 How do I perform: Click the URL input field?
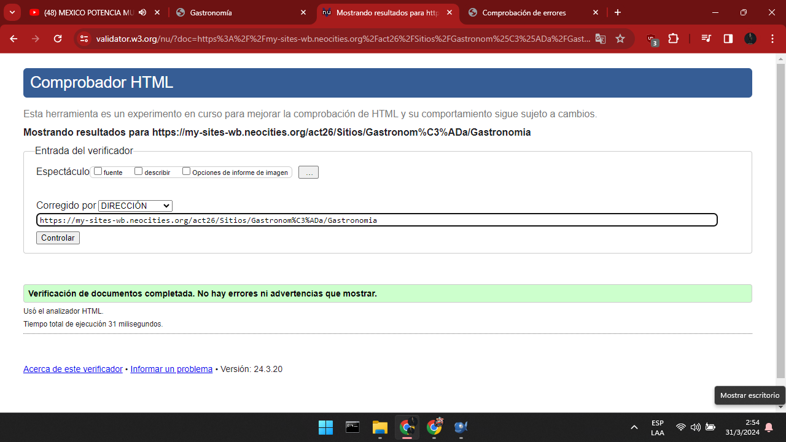coord(376,220)
